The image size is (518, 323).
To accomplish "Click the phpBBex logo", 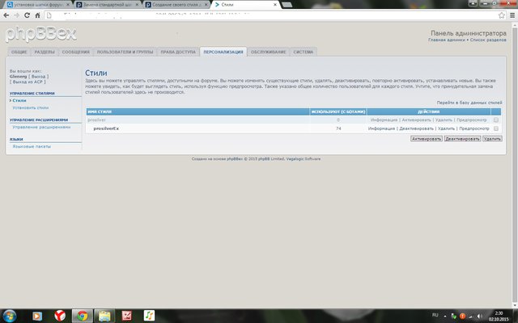I will point(41,34).
